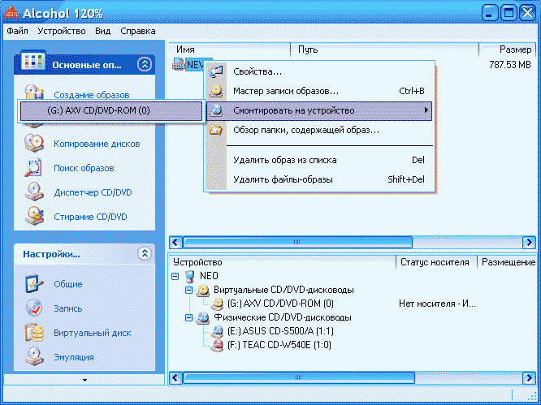Click the device list horizontal scrollbar thumb
Viewport: 541px width, 405px height.
click(298, 377)
